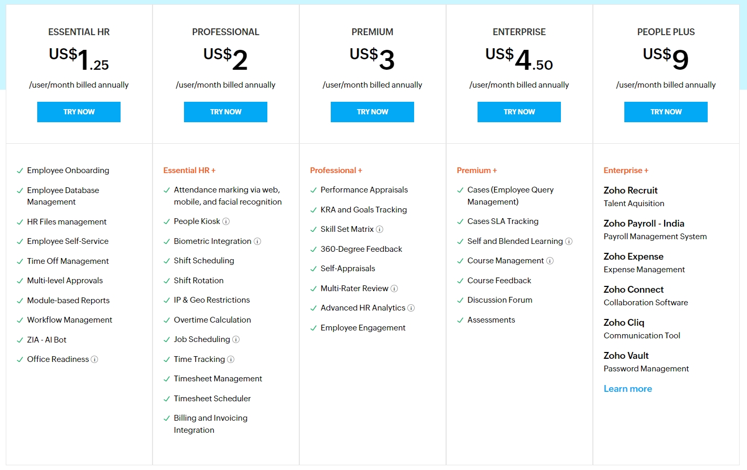Open the info tooltip for Office Readiness

point(95,360)
